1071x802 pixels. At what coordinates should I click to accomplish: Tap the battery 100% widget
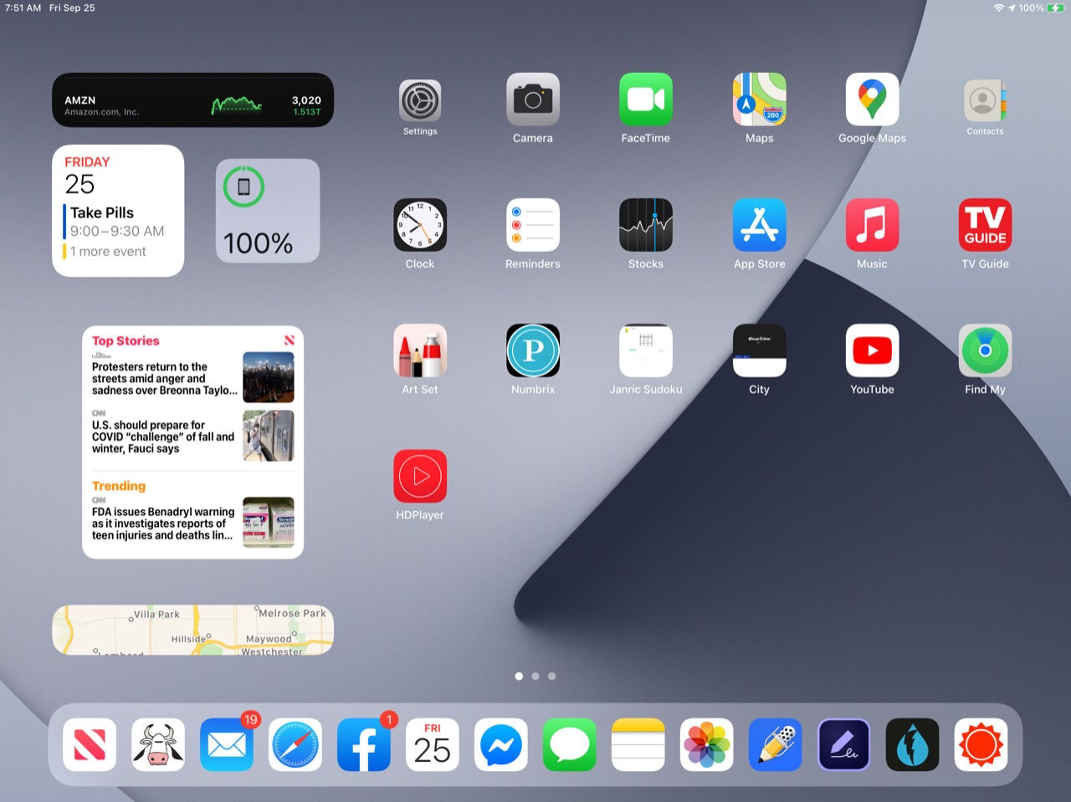point(268,211)
